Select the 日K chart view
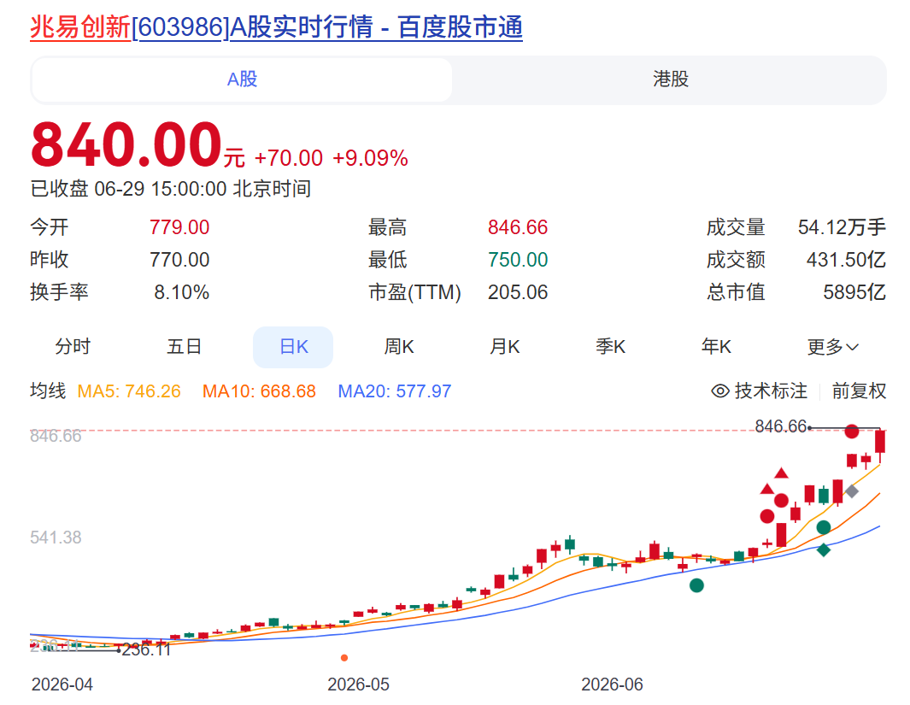 tap(293, 347)
